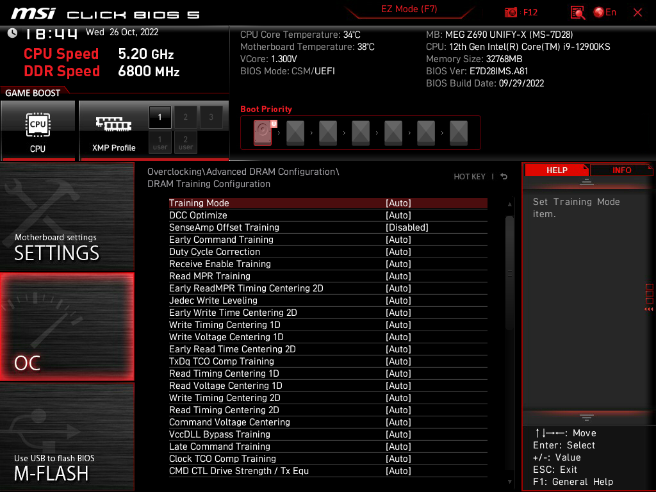
Task: Select XMP profile 3
Action: point(211,117)
